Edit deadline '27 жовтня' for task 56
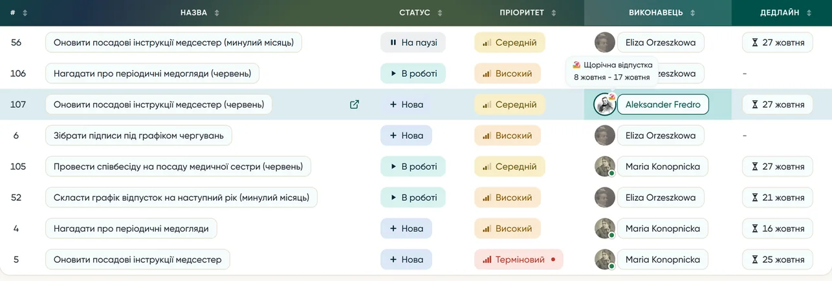This screenshot has width=832, height=281. coord(777,43)
